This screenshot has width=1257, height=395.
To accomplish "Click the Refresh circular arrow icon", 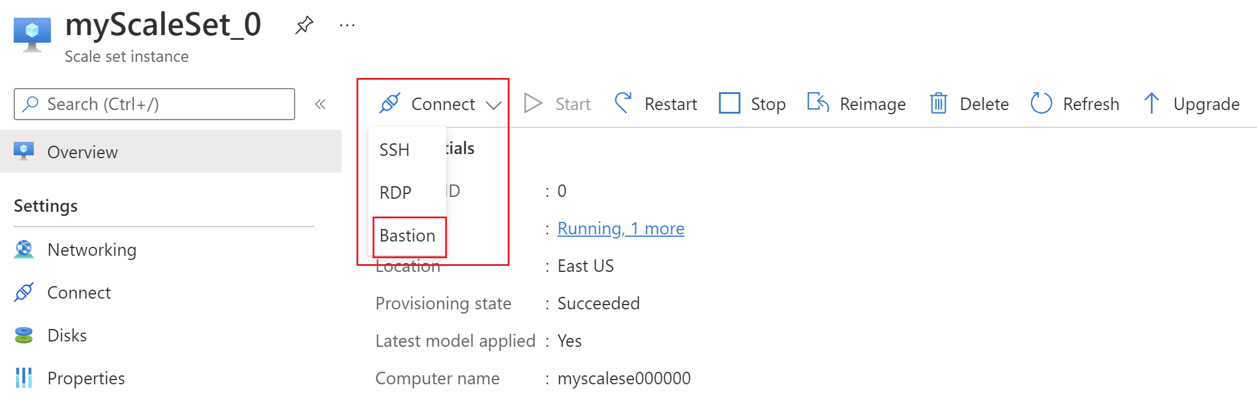I will [x=1041, y=104].
